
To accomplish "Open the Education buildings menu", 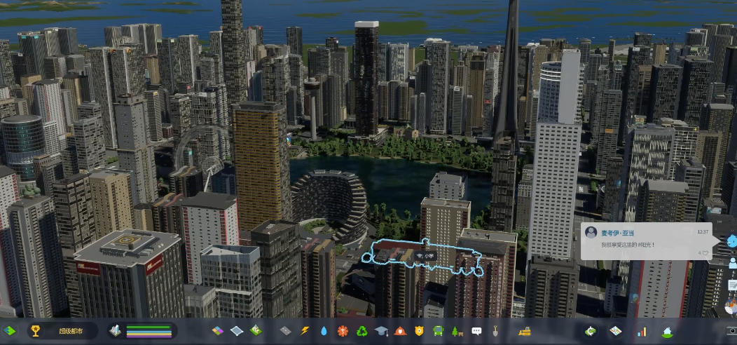I will coord(380,331).
